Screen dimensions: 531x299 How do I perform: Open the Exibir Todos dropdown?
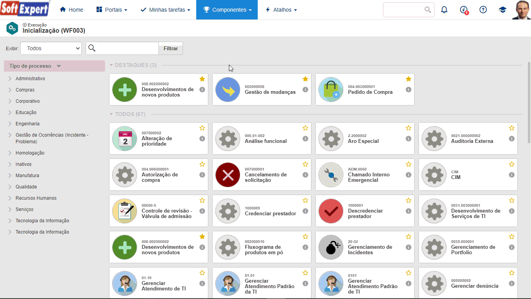click(51, 48)
